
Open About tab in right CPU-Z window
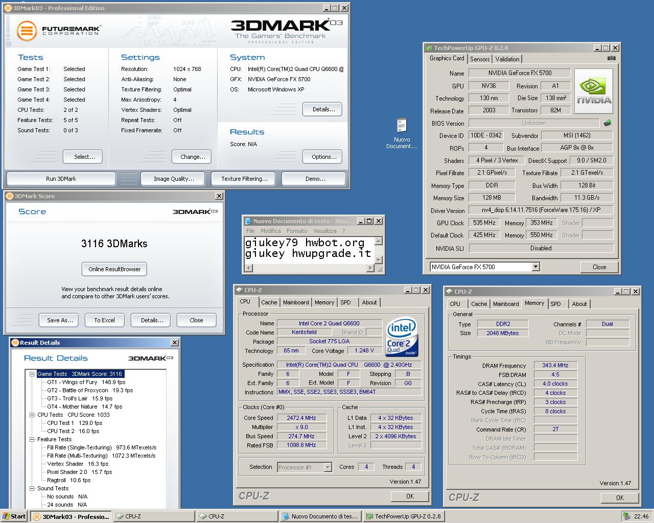point(579,304)
